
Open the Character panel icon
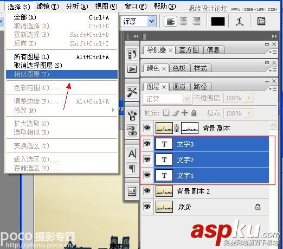coord(132,154)
